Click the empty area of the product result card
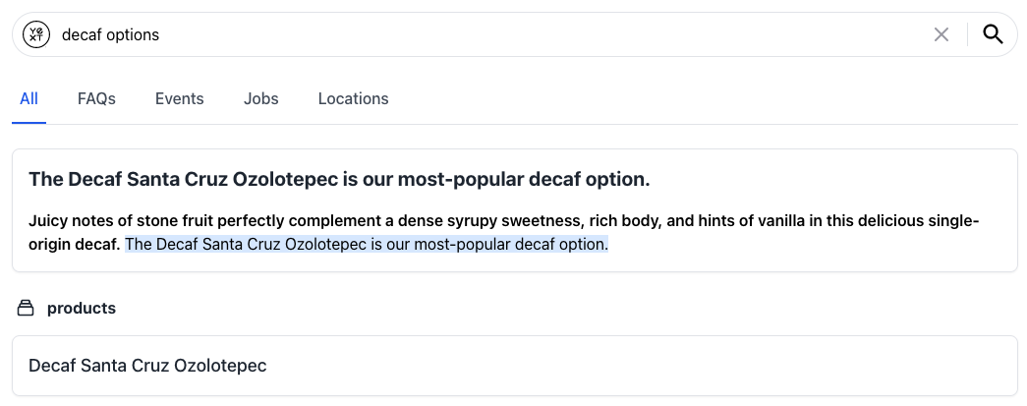 click(x=642, y=366)
